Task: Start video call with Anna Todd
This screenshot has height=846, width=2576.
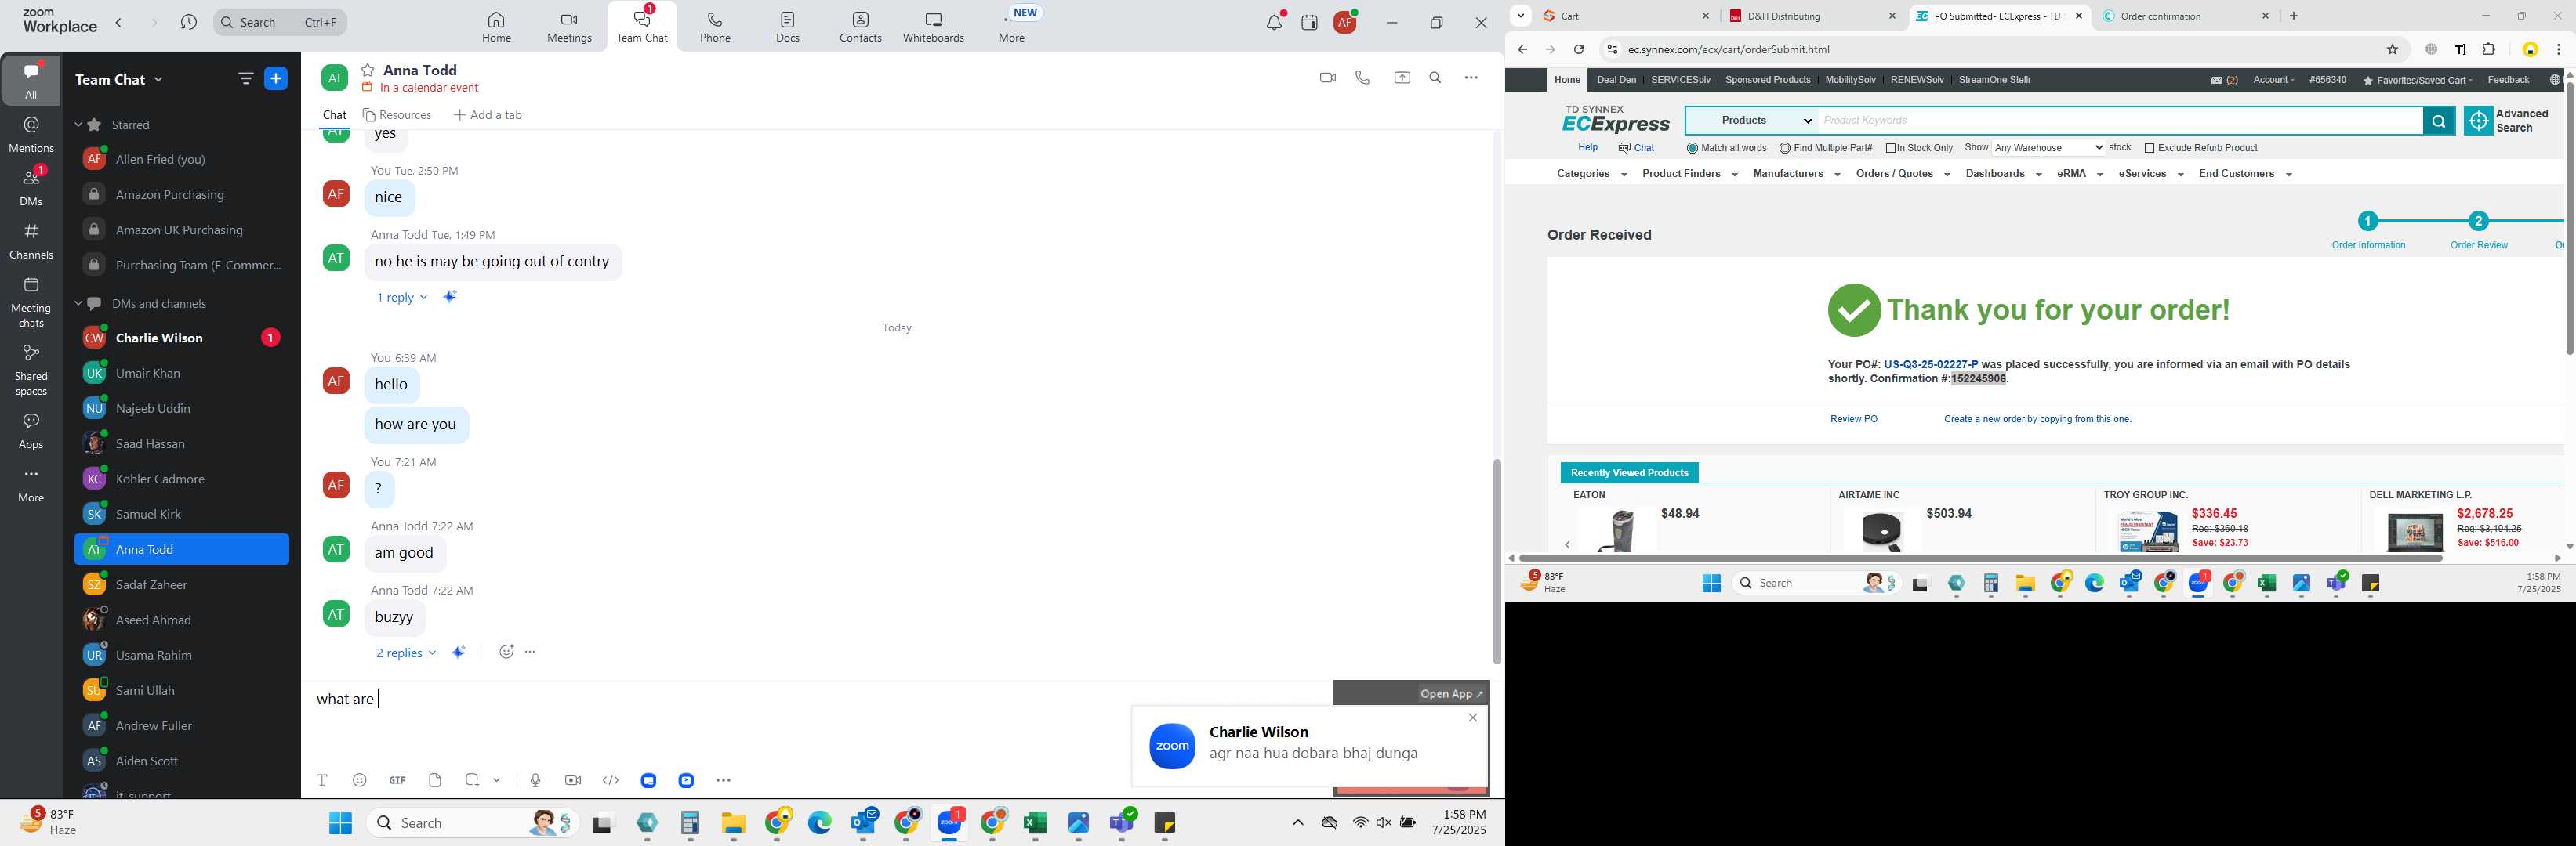Action: tap(1327, 78)
